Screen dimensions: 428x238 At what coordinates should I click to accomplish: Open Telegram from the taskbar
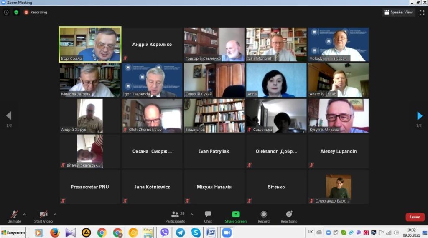pos(181,232)
